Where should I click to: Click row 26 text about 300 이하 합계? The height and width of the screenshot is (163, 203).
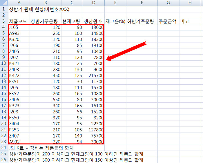point(76,160)
